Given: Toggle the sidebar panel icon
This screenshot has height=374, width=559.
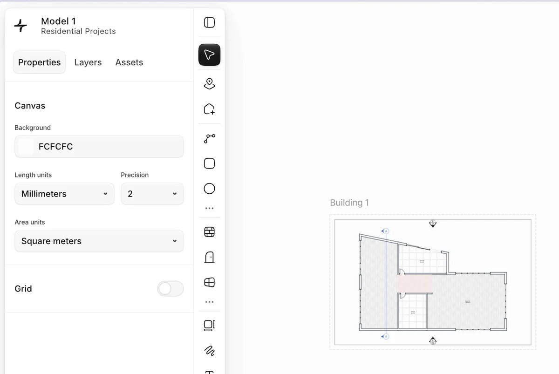Looking at the screenshot, I should (x=210, y=22).
